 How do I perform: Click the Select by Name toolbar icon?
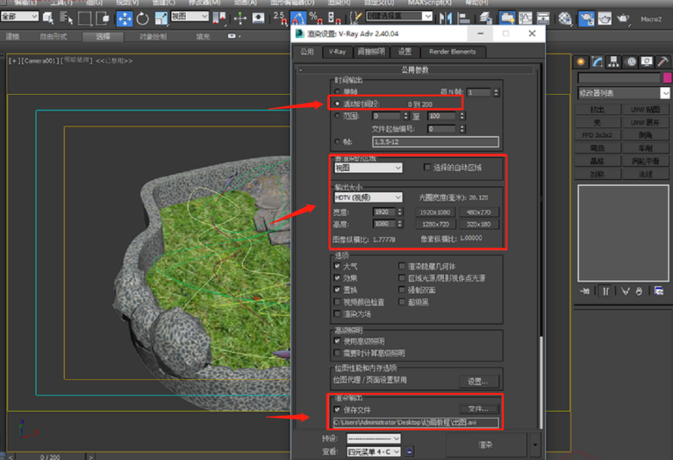click(65, 19)
